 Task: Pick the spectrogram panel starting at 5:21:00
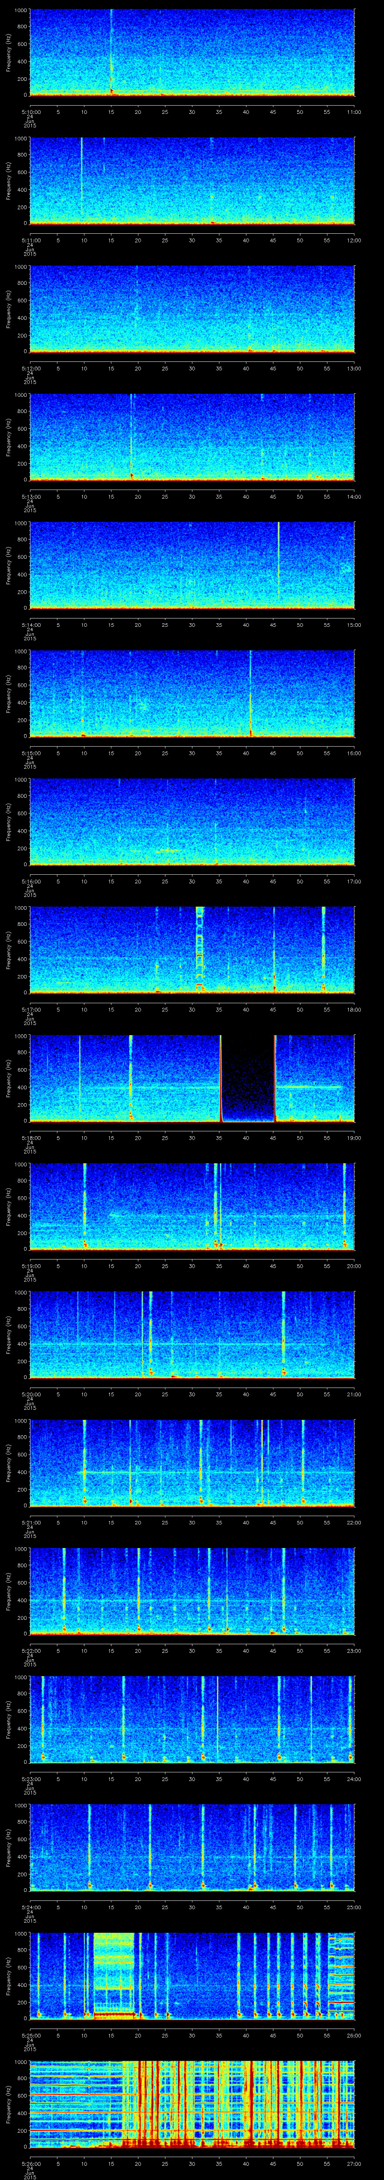pyautogui.click(x=192, y=1462)
